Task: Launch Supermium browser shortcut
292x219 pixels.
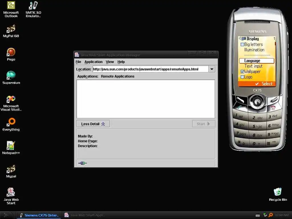Action: (11, 78)
